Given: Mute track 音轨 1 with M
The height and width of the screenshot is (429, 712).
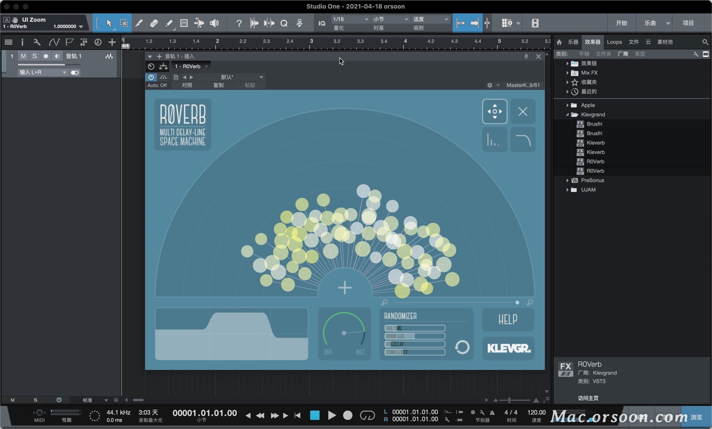Looking at the screenshot, I should tap(23, 56).
